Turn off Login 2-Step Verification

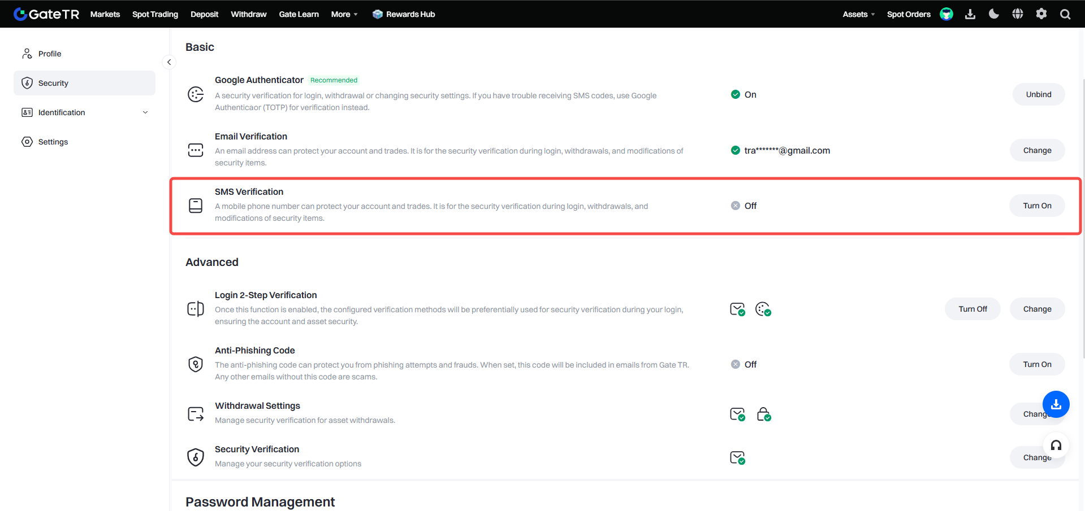(972, 309)
